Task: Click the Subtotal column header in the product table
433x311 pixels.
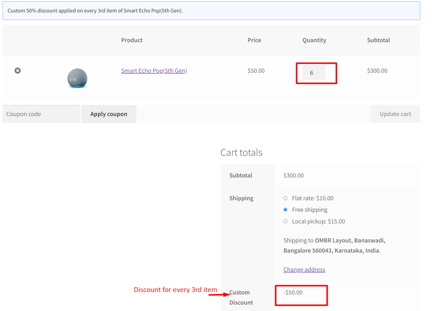Action: point(378,40)
